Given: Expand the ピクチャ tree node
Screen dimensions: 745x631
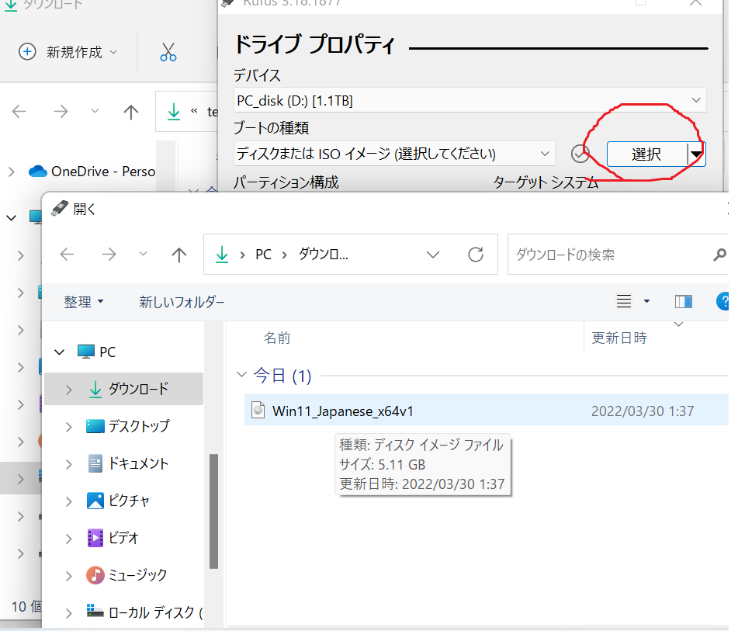Looking at the screenshot, I should pos(69,501).
